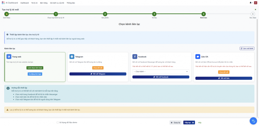Click the AI Dashboard logo
Screen dimensions: 259x126
click(3, 3)
